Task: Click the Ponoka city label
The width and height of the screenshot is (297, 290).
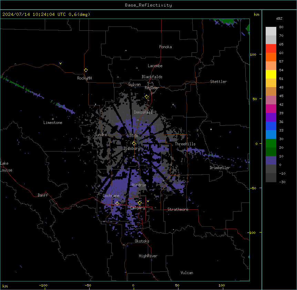Action: click(165, 47)
